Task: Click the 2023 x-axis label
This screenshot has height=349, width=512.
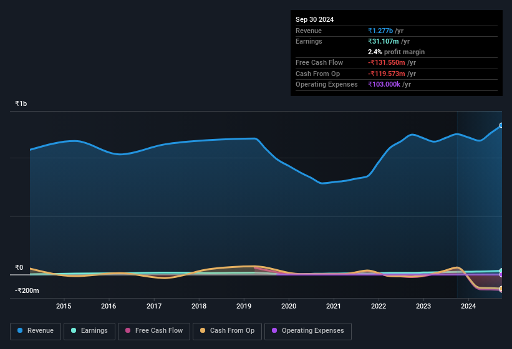Action: coord(423,306)
